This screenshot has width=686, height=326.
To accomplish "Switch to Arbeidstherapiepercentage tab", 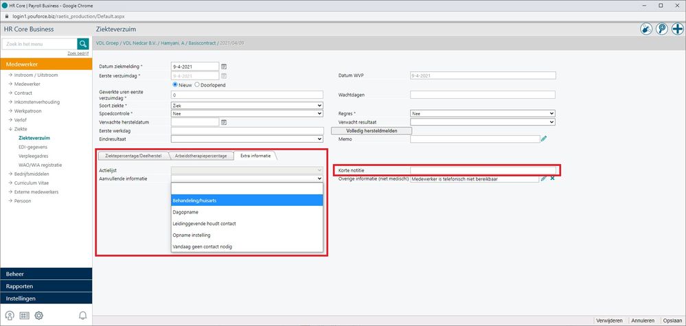I will [201, 156].
